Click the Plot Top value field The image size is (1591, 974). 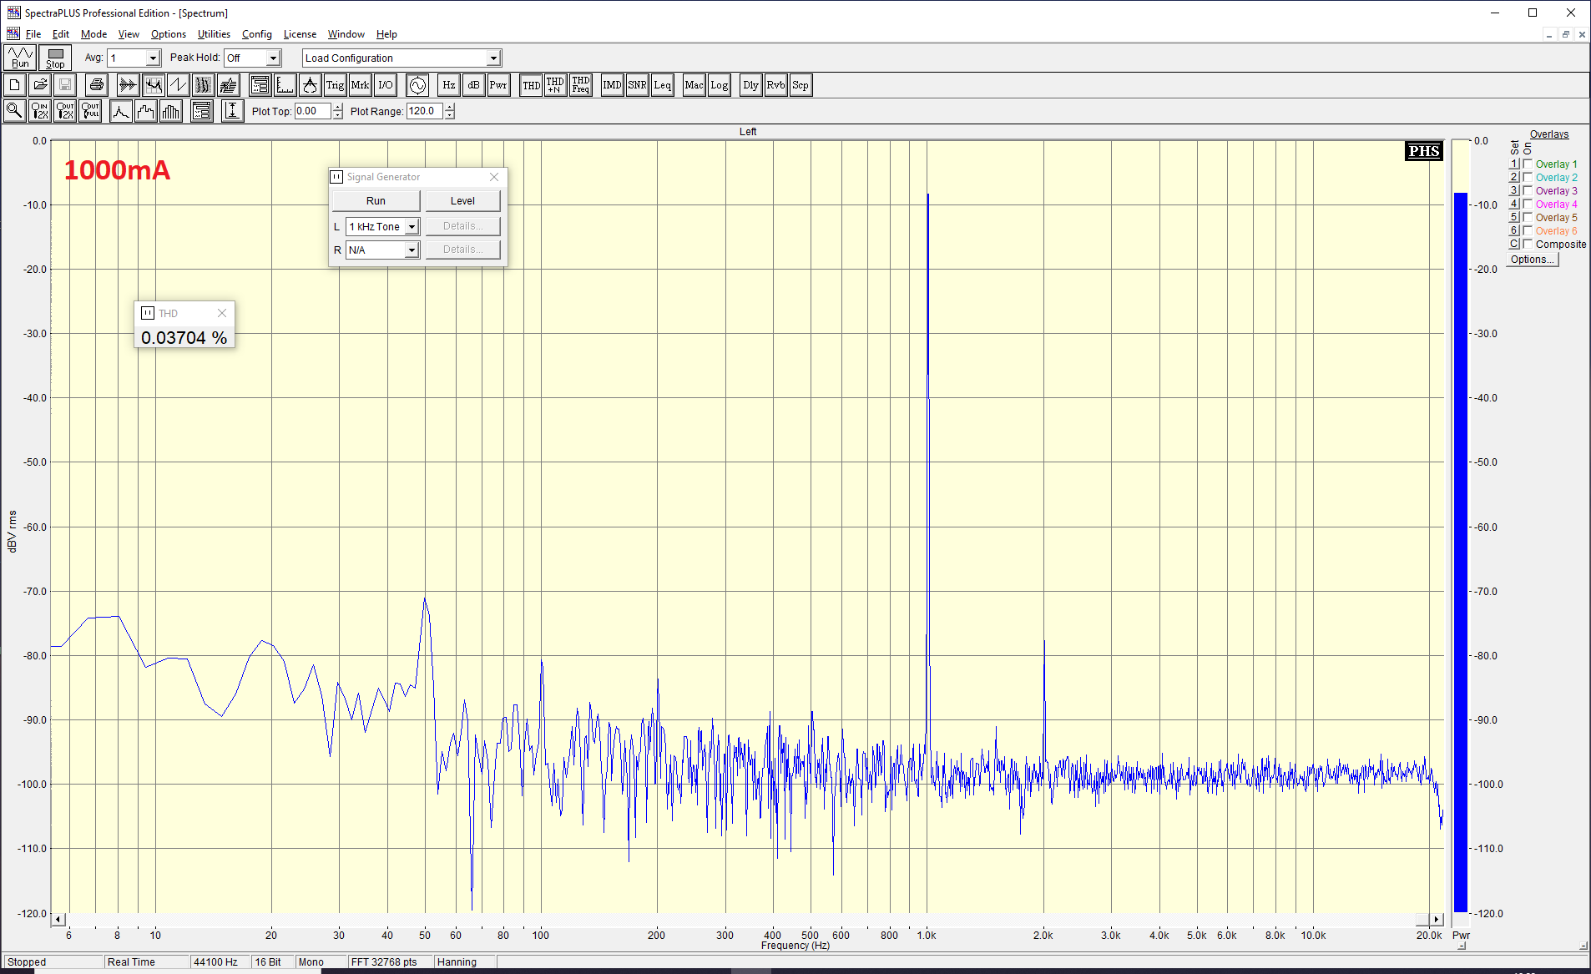313,112
